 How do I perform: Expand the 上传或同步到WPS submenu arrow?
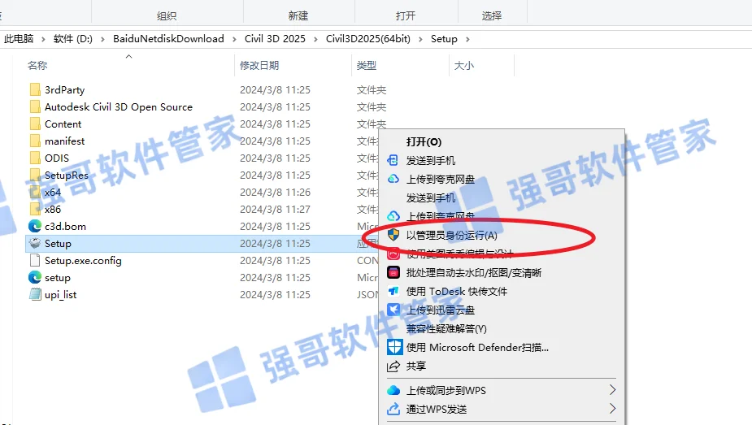(x=612, y=389)
